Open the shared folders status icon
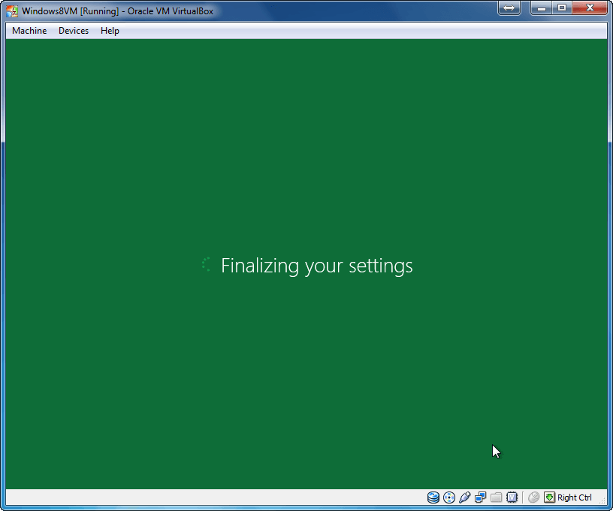The width and height of the screenshot is (613, 511). pyautogui.click(x=496, y=497)
